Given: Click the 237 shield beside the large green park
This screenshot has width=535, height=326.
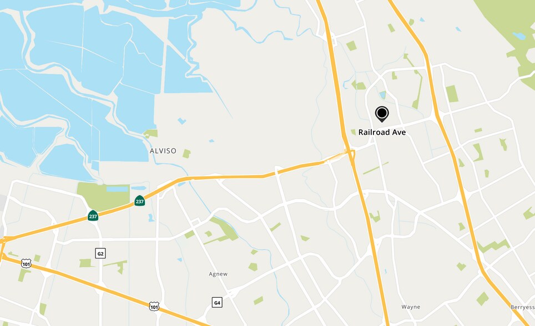Looking at the screenshot, I should 139,201.
